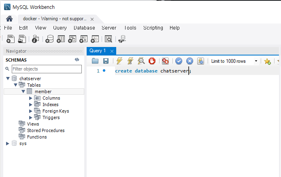Viewport: 281px width, 177px height.
Task: Create new function icon
Action: (95, 39)
